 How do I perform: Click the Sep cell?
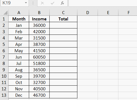[x=19, y=76]
